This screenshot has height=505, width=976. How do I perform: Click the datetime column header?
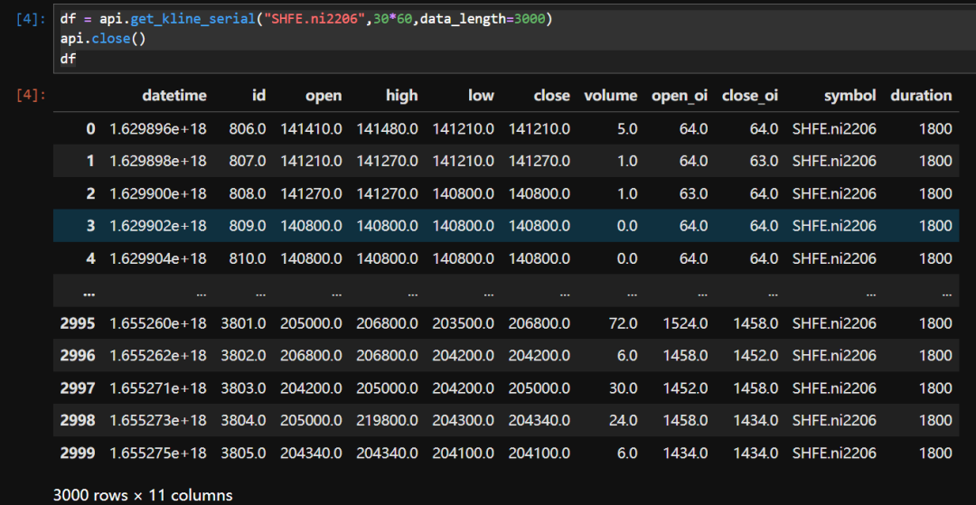tap(174, 95)
